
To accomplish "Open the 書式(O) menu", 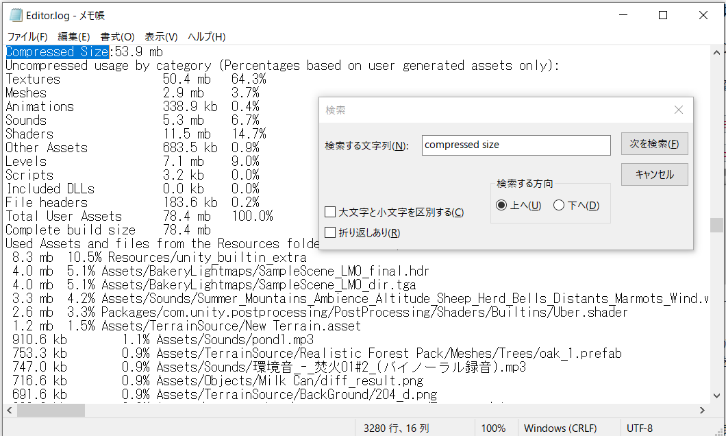I will [x=117, y=36].
